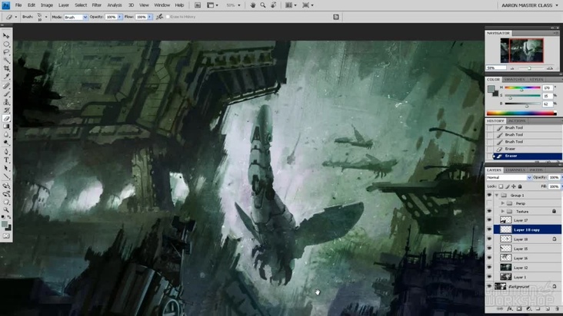Click the foreground color swatch in toolbox
The width and height of the screenshot is (563, 316).
coord(5,224)
